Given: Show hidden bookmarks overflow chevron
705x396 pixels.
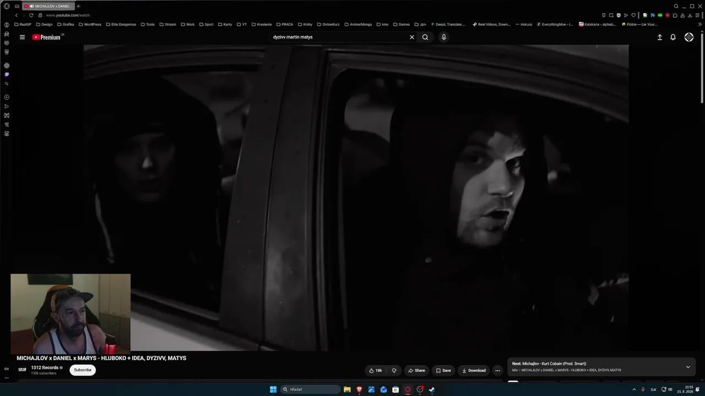Looking at the screenshot, I should (700, 25).
